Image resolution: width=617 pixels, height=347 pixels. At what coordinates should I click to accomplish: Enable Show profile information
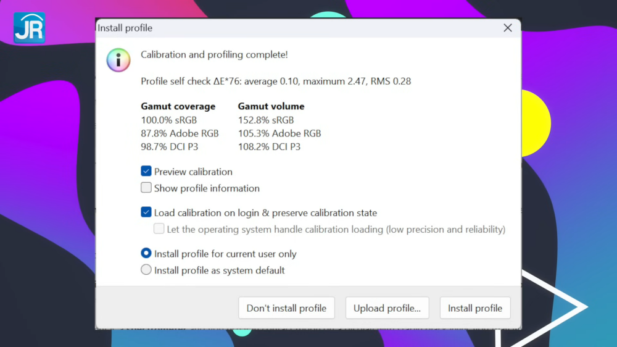[146, 188]
